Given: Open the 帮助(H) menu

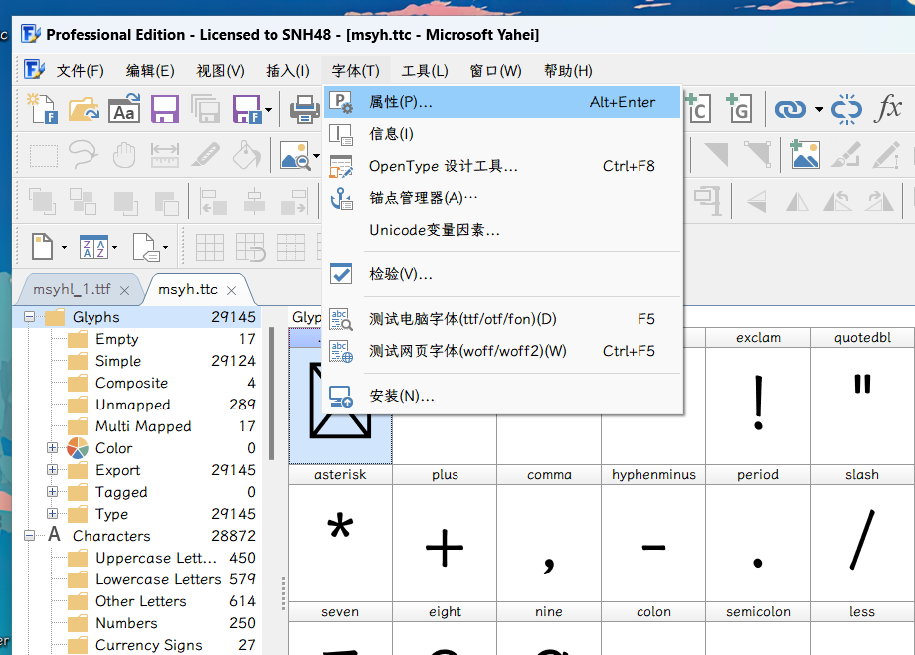Looking at the screenshot, I should tap(568, 71).
